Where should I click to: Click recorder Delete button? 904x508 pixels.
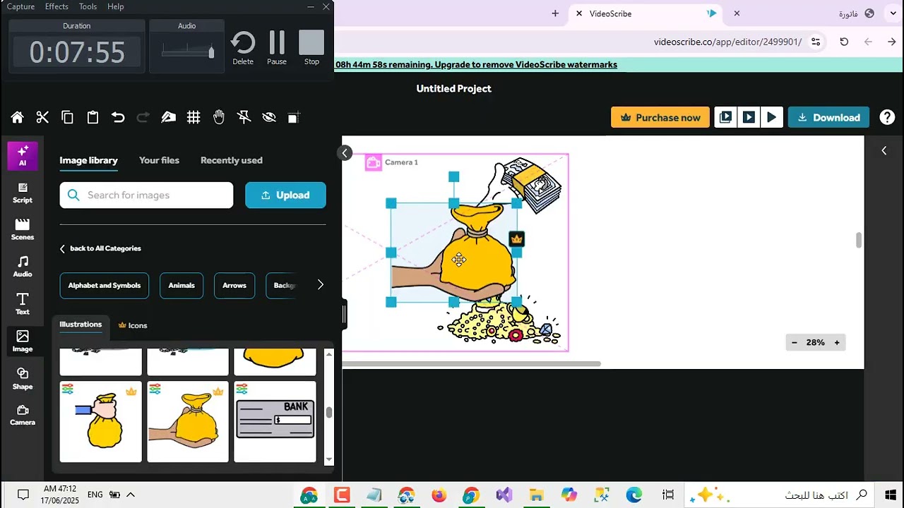click(x=243, y=47)
